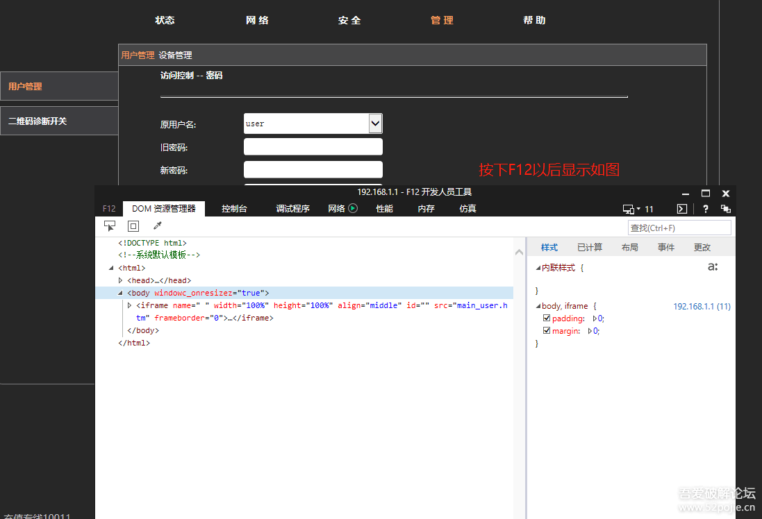Select the element picker tool in DOM toolbar
Screen dimensions: 762x519
[110, 226]
